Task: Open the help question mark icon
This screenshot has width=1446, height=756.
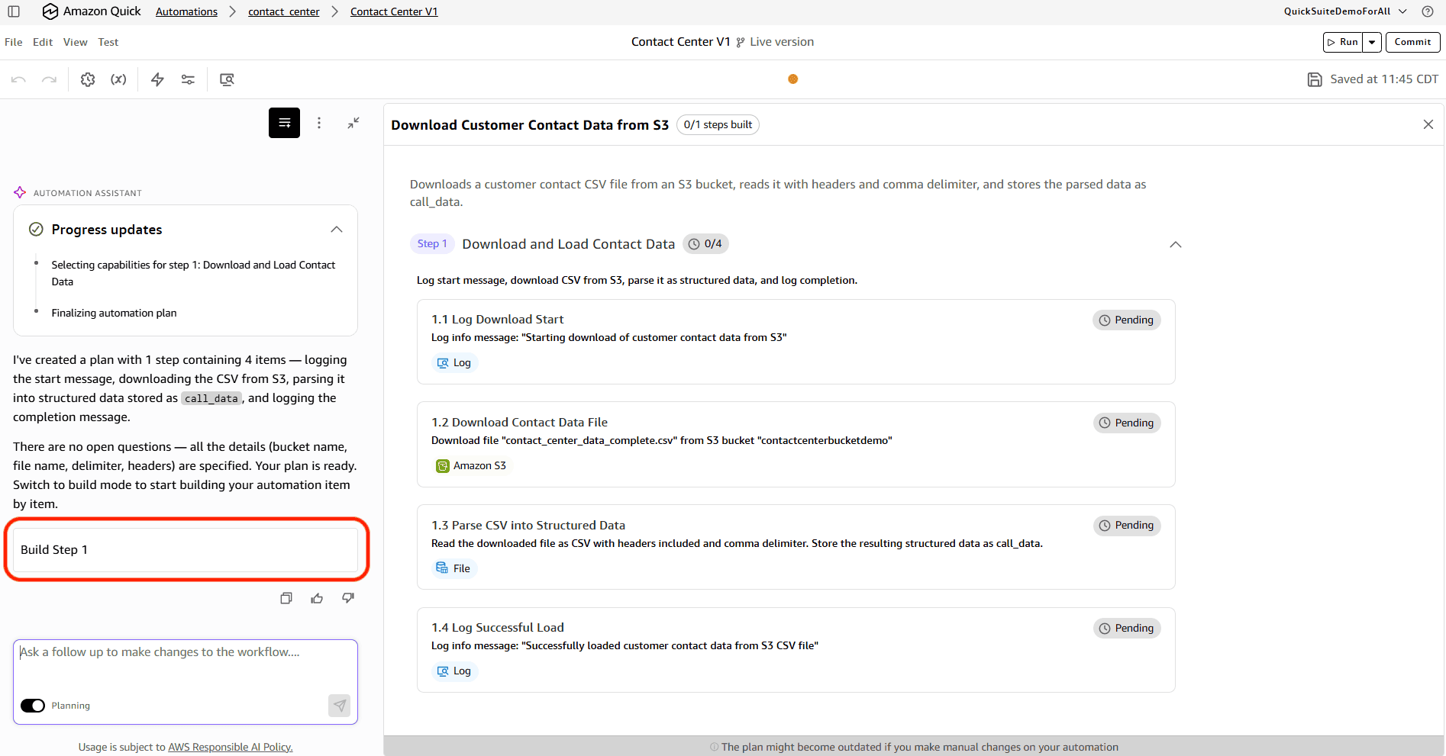Action: pos(1428,11)
